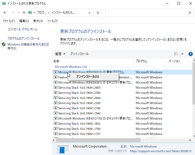Select the KB5012170 security update row

point(122,118)
